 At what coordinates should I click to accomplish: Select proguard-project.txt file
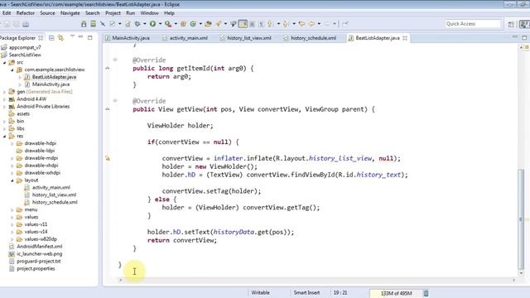point(39,262)
